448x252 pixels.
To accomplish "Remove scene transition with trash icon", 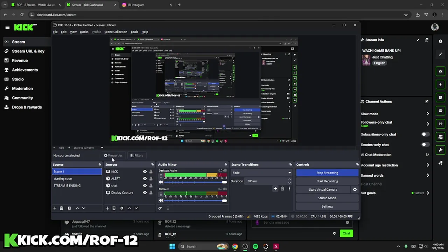I will [282, 189].
